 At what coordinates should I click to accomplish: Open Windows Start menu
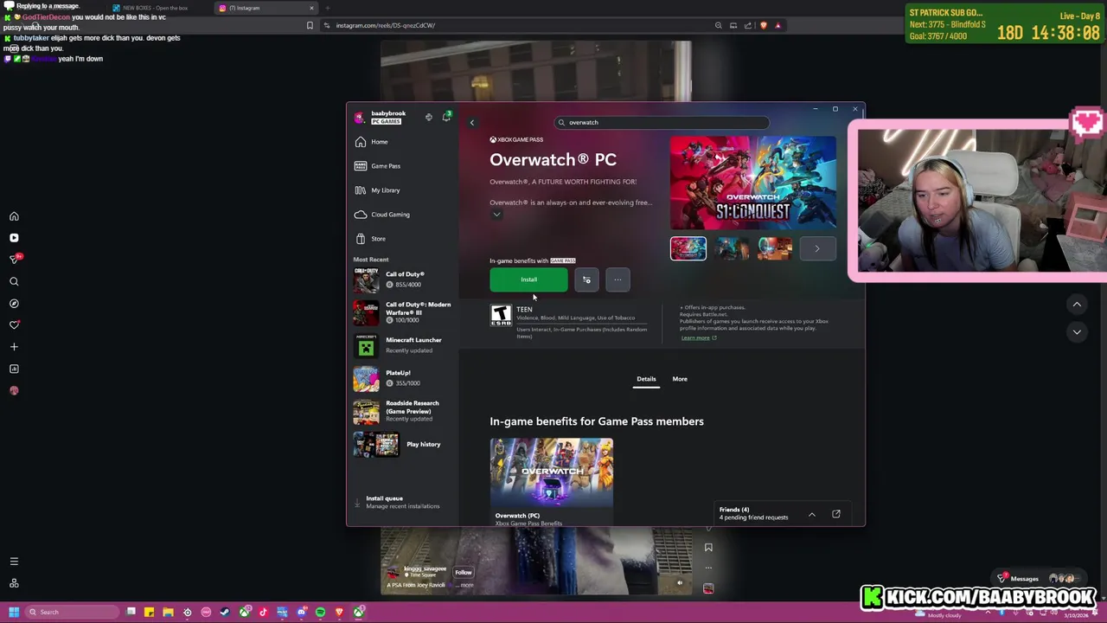(13, 613)
